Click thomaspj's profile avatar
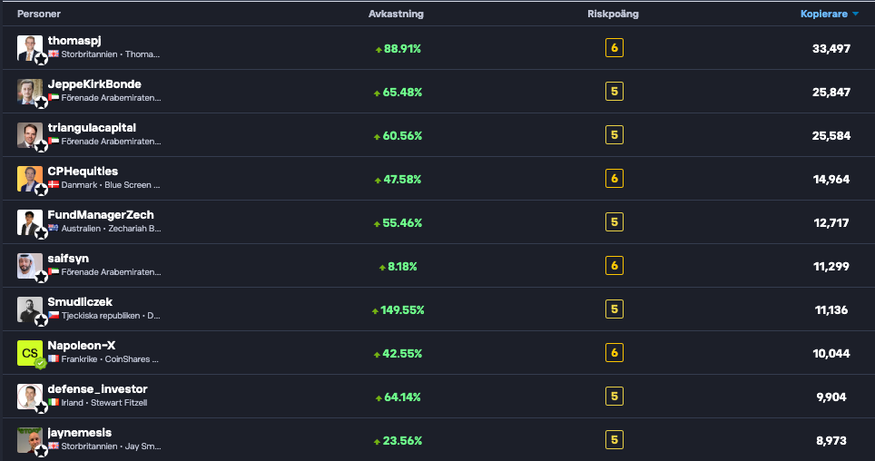The width and height of the screenshot is (875, 461). click(29, 47)
